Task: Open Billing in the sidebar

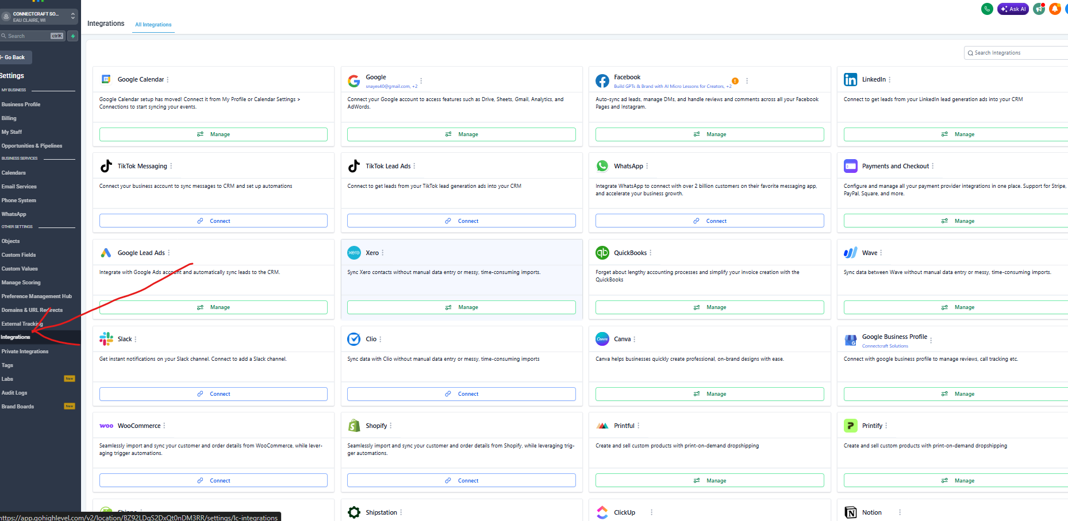Action: click(9, 118)
